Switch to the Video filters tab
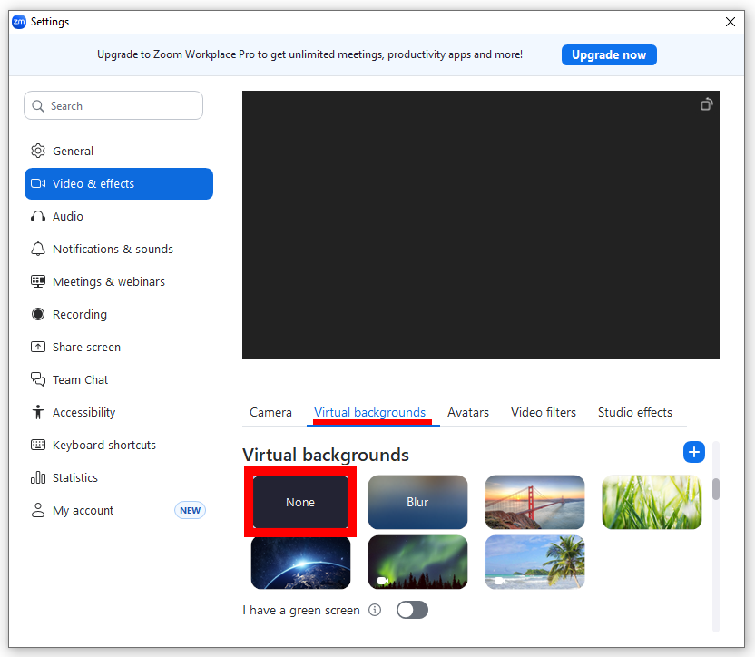This screenshot has height=657, width=755. click(x=543, y=412)
